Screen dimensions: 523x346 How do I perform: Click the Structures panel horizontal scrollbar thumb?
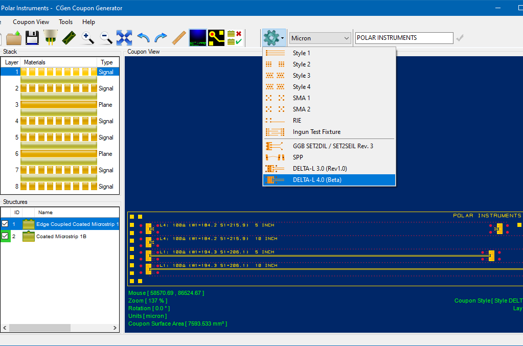(40, 328)
